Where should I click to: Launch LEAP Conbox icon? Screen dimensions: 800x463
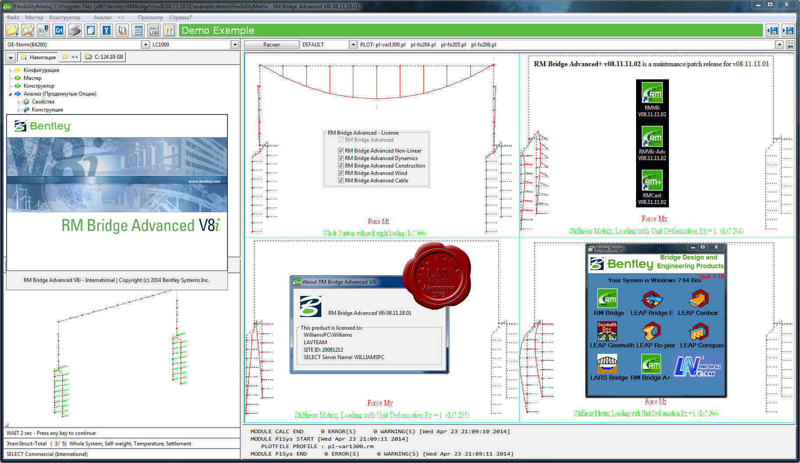pos(698,299)
